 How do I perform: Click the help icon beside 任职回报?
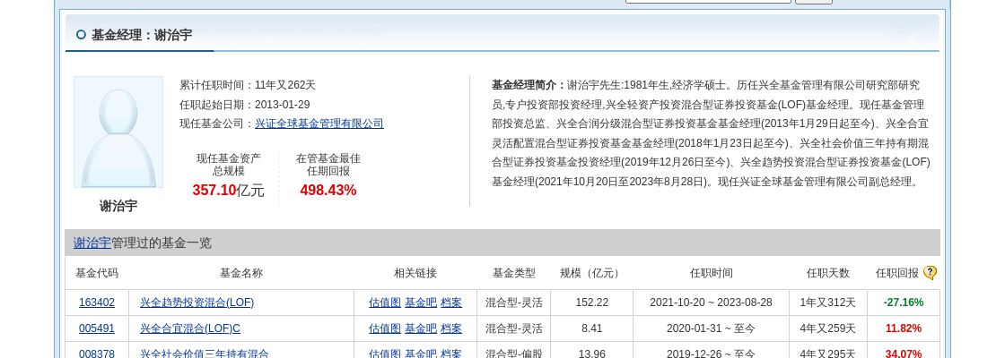click(x=930, y=273)
